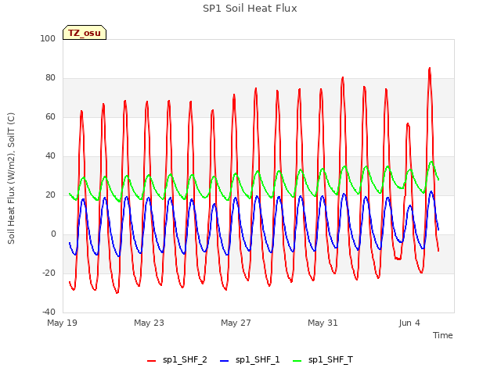Click the 80 y-axis tick label
Screen dimensions: 501x375
50,78
